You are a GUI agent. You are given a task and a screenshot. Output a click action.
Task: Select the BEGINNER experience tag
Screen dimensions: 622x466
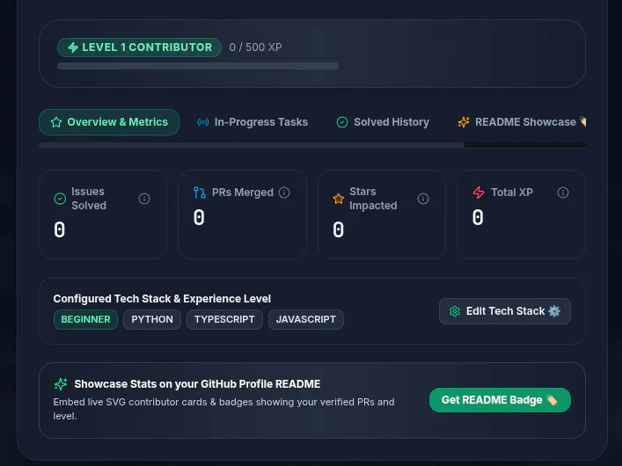[x=85, y=320]
